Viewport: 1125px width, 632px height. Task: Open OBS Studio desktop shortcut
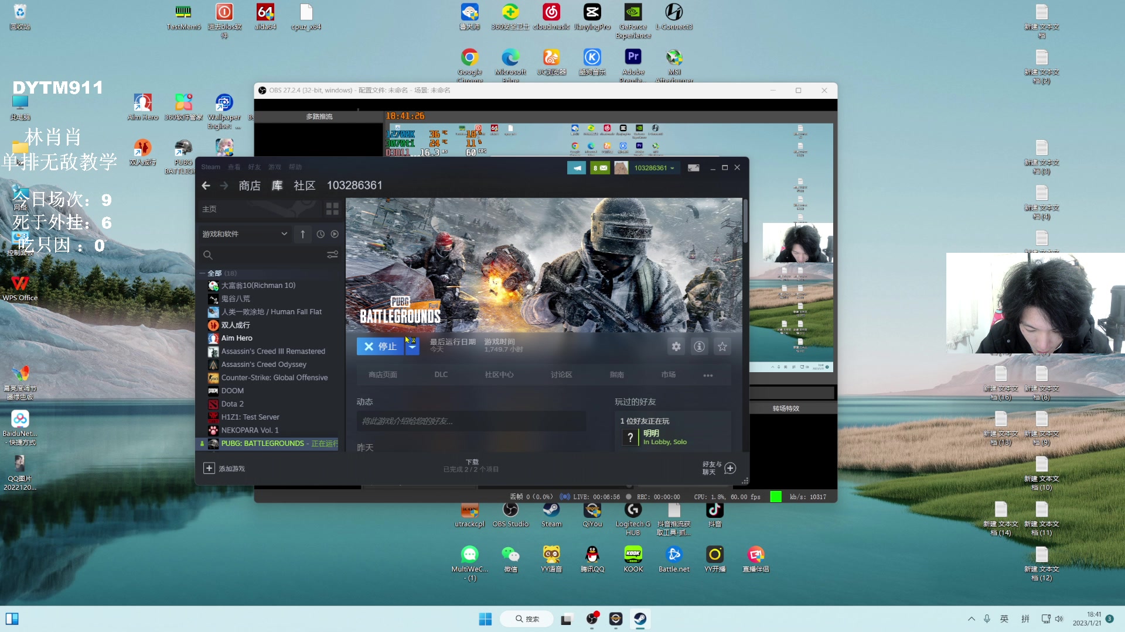[x=510, y=514]
